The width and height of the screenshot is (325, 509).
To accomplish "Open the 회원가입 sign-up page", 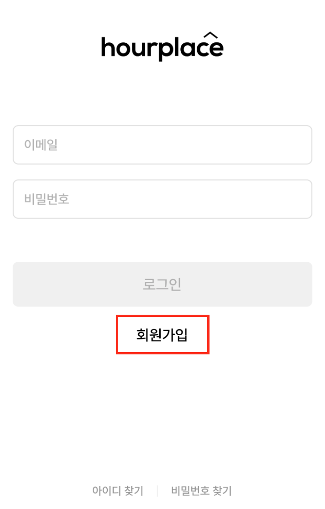I will pos(162,335).
